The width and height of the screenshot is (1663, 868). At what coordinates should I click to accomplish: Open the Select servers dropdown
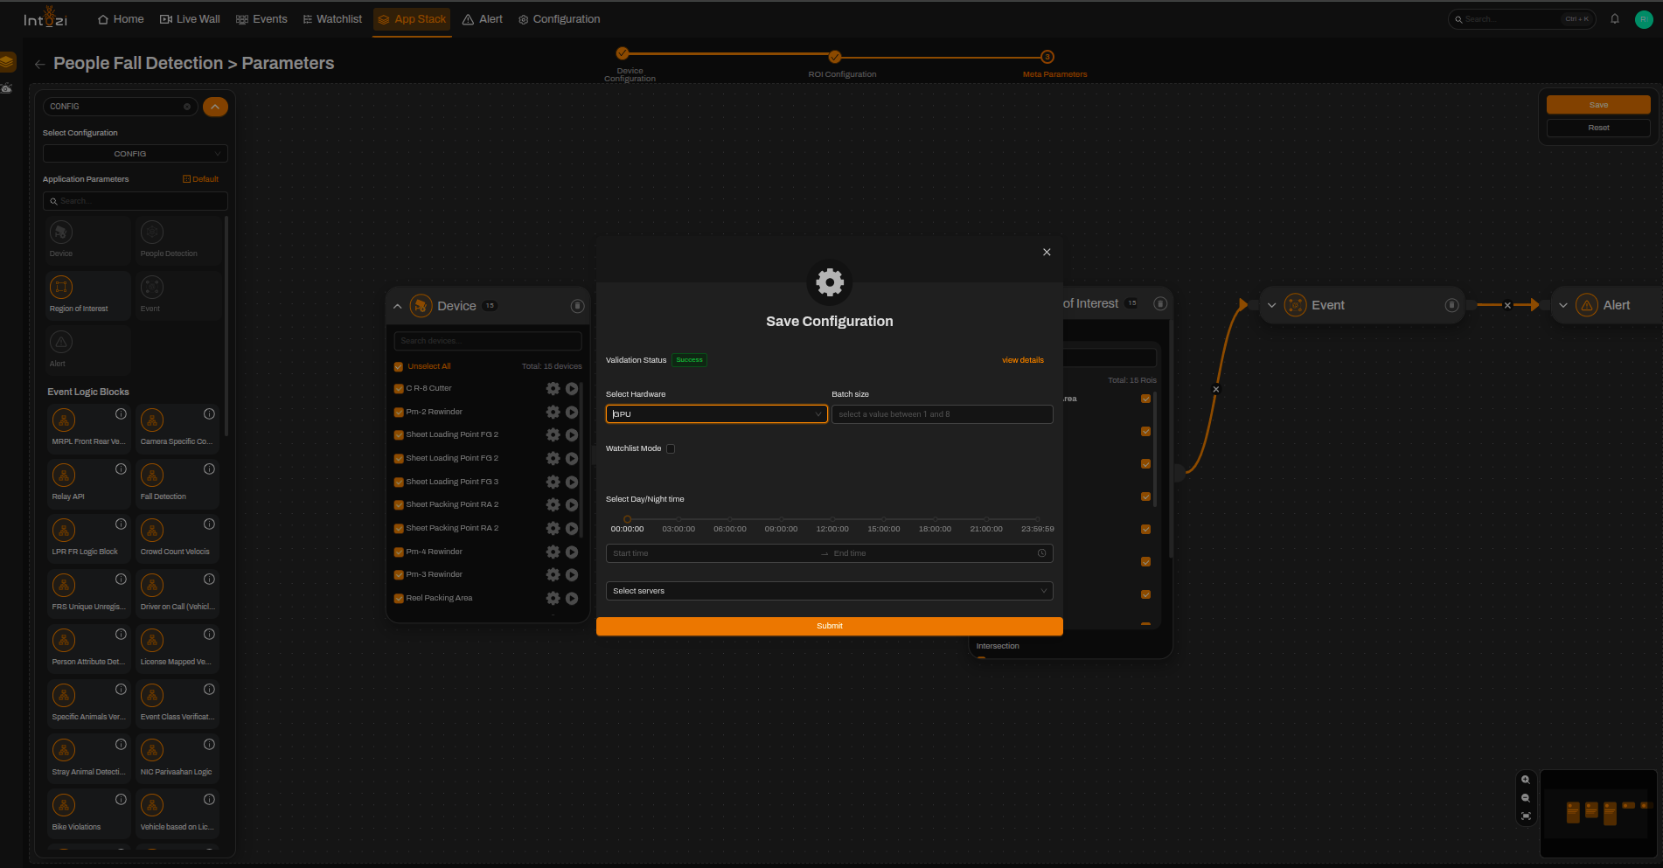pos(829,591)
